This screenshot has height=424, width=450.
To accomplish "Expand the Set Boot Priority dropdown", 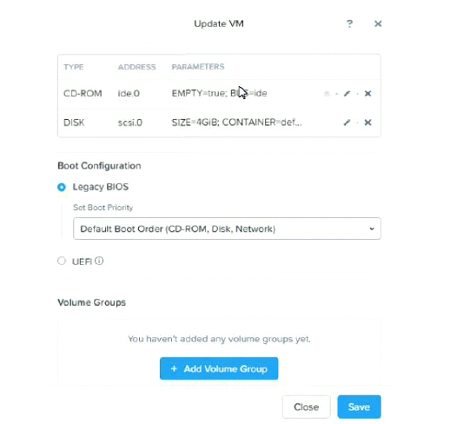I will pyautogui.click(x=227, y=229).
